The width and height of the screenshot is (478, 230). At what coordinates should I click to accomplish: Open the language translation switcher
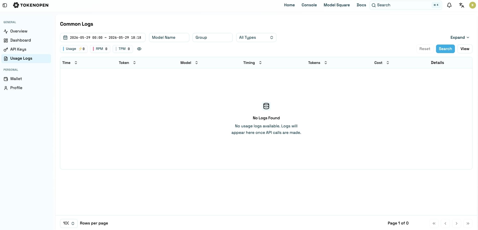point(461,5)
